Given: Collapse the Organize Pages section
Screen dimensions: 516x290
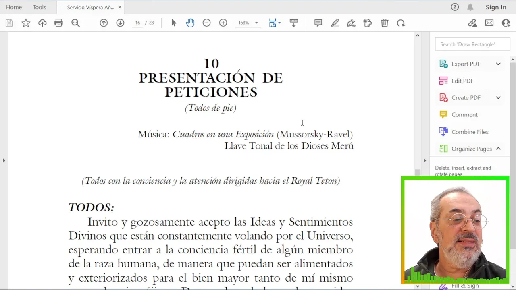Looking at the screenshot, I should 498,149.
